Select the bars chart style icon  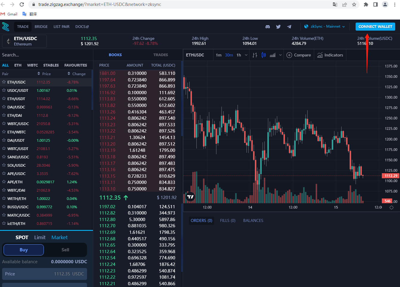point(255,55)
